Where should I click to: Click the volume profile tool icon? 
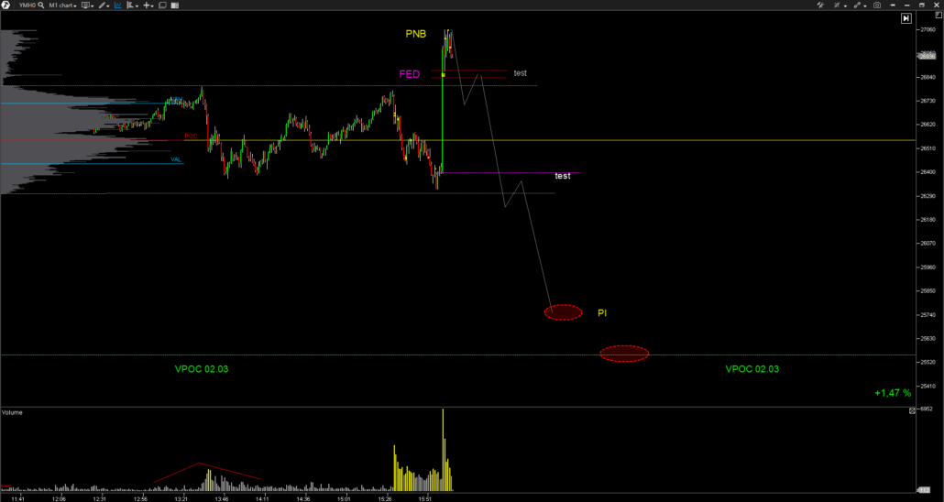(131, 5)
